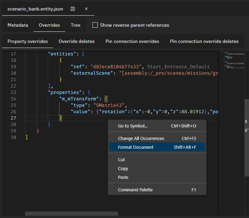249x218 pixels.
Task: Select Change All Occurrences menu entry
Action: [157, 138]
